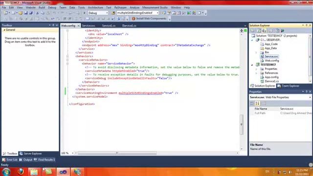The image size is (313, 176).
Task: Open the Service.svc object dropdown in Properties
Action: click(310, 97)
